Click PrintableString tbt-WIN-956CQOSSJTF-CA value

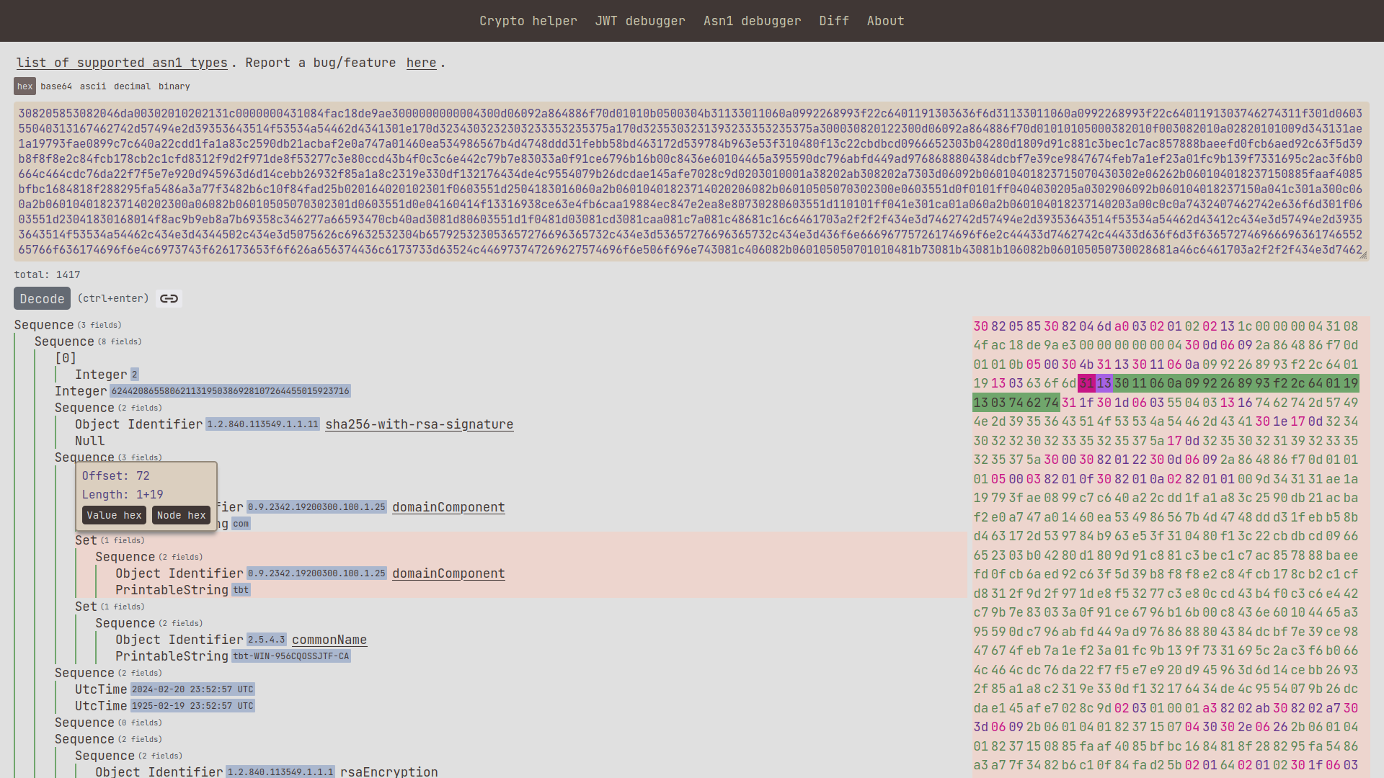pyautogui.click(x=291, y=656)
